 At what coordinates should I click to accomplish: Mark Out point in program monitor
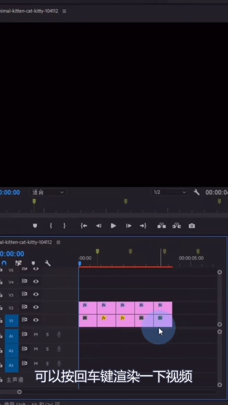pyautogui.click(x=64, y=226)
